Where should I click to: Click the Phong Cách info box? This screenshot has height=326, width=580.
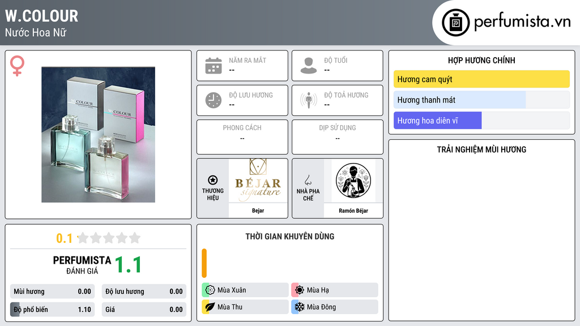tap(242, 137)
